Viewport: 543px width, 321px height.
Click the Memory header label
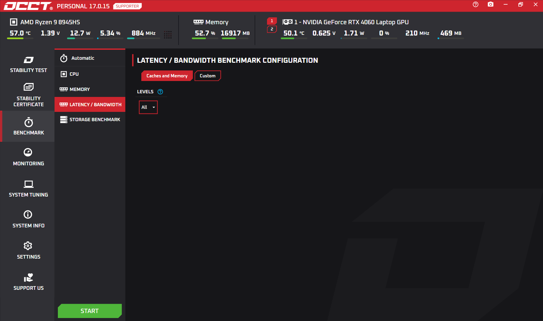point(217,22)
